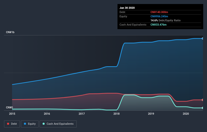Click the CN¥956.245m equity value
207x132 pixels.
click(159, 16)
